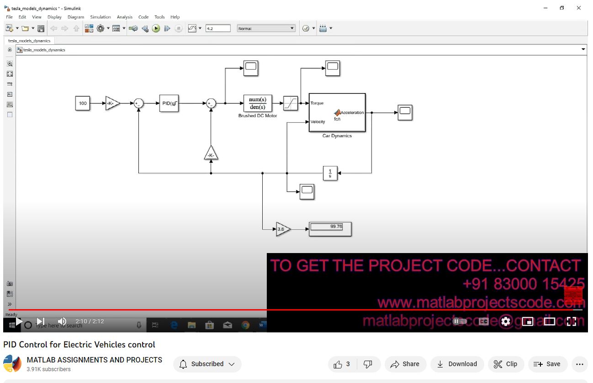The height and width of the screenshot is (383, 593).
Task: Expand the Model Advisor dropdown arrow
Action: pyautogui.click(x=313, y=28)
